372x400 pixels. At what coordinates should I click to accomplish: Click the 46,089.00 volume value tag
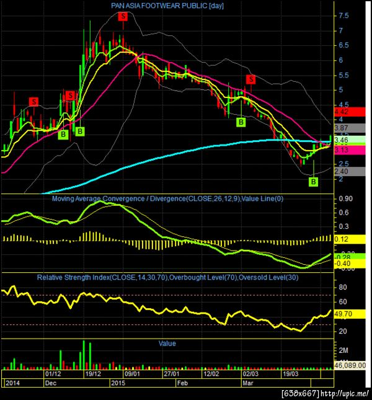pyautogui.click(x=350, y=365)
